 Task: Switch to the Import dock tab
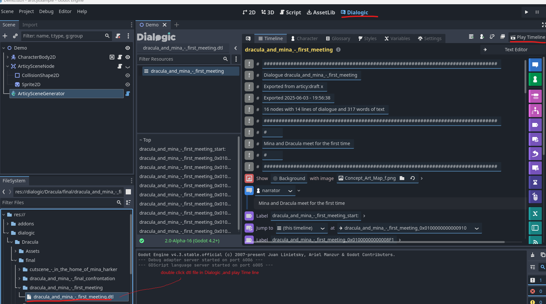(x=30, y=25)
